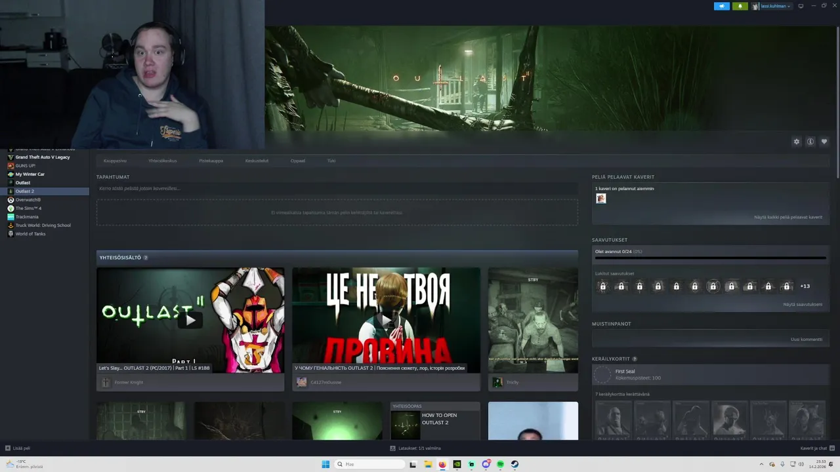Open the NVIDIA app from taskbar
The width and height of the screenshot is (840, 472).
point(457,464)
